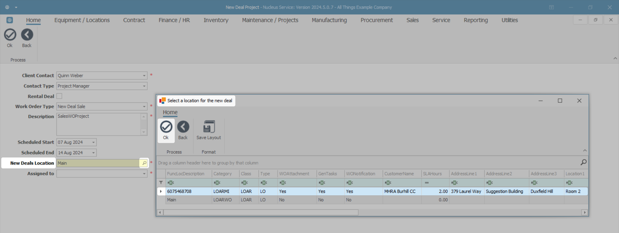Click right scroll arrow of grid scrollbar
619x233 pixels.
[585, 212]
